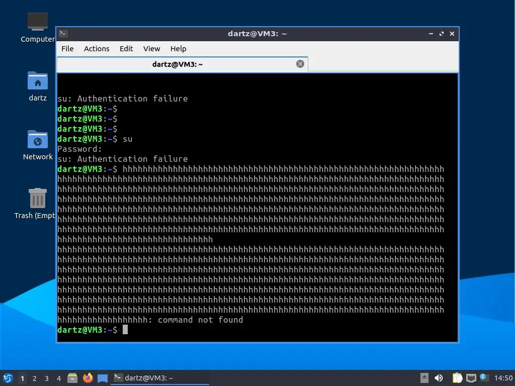The image size is (515, 386).
Task: Select the Computer desktop icon
Action: click(x=37, y=28)
